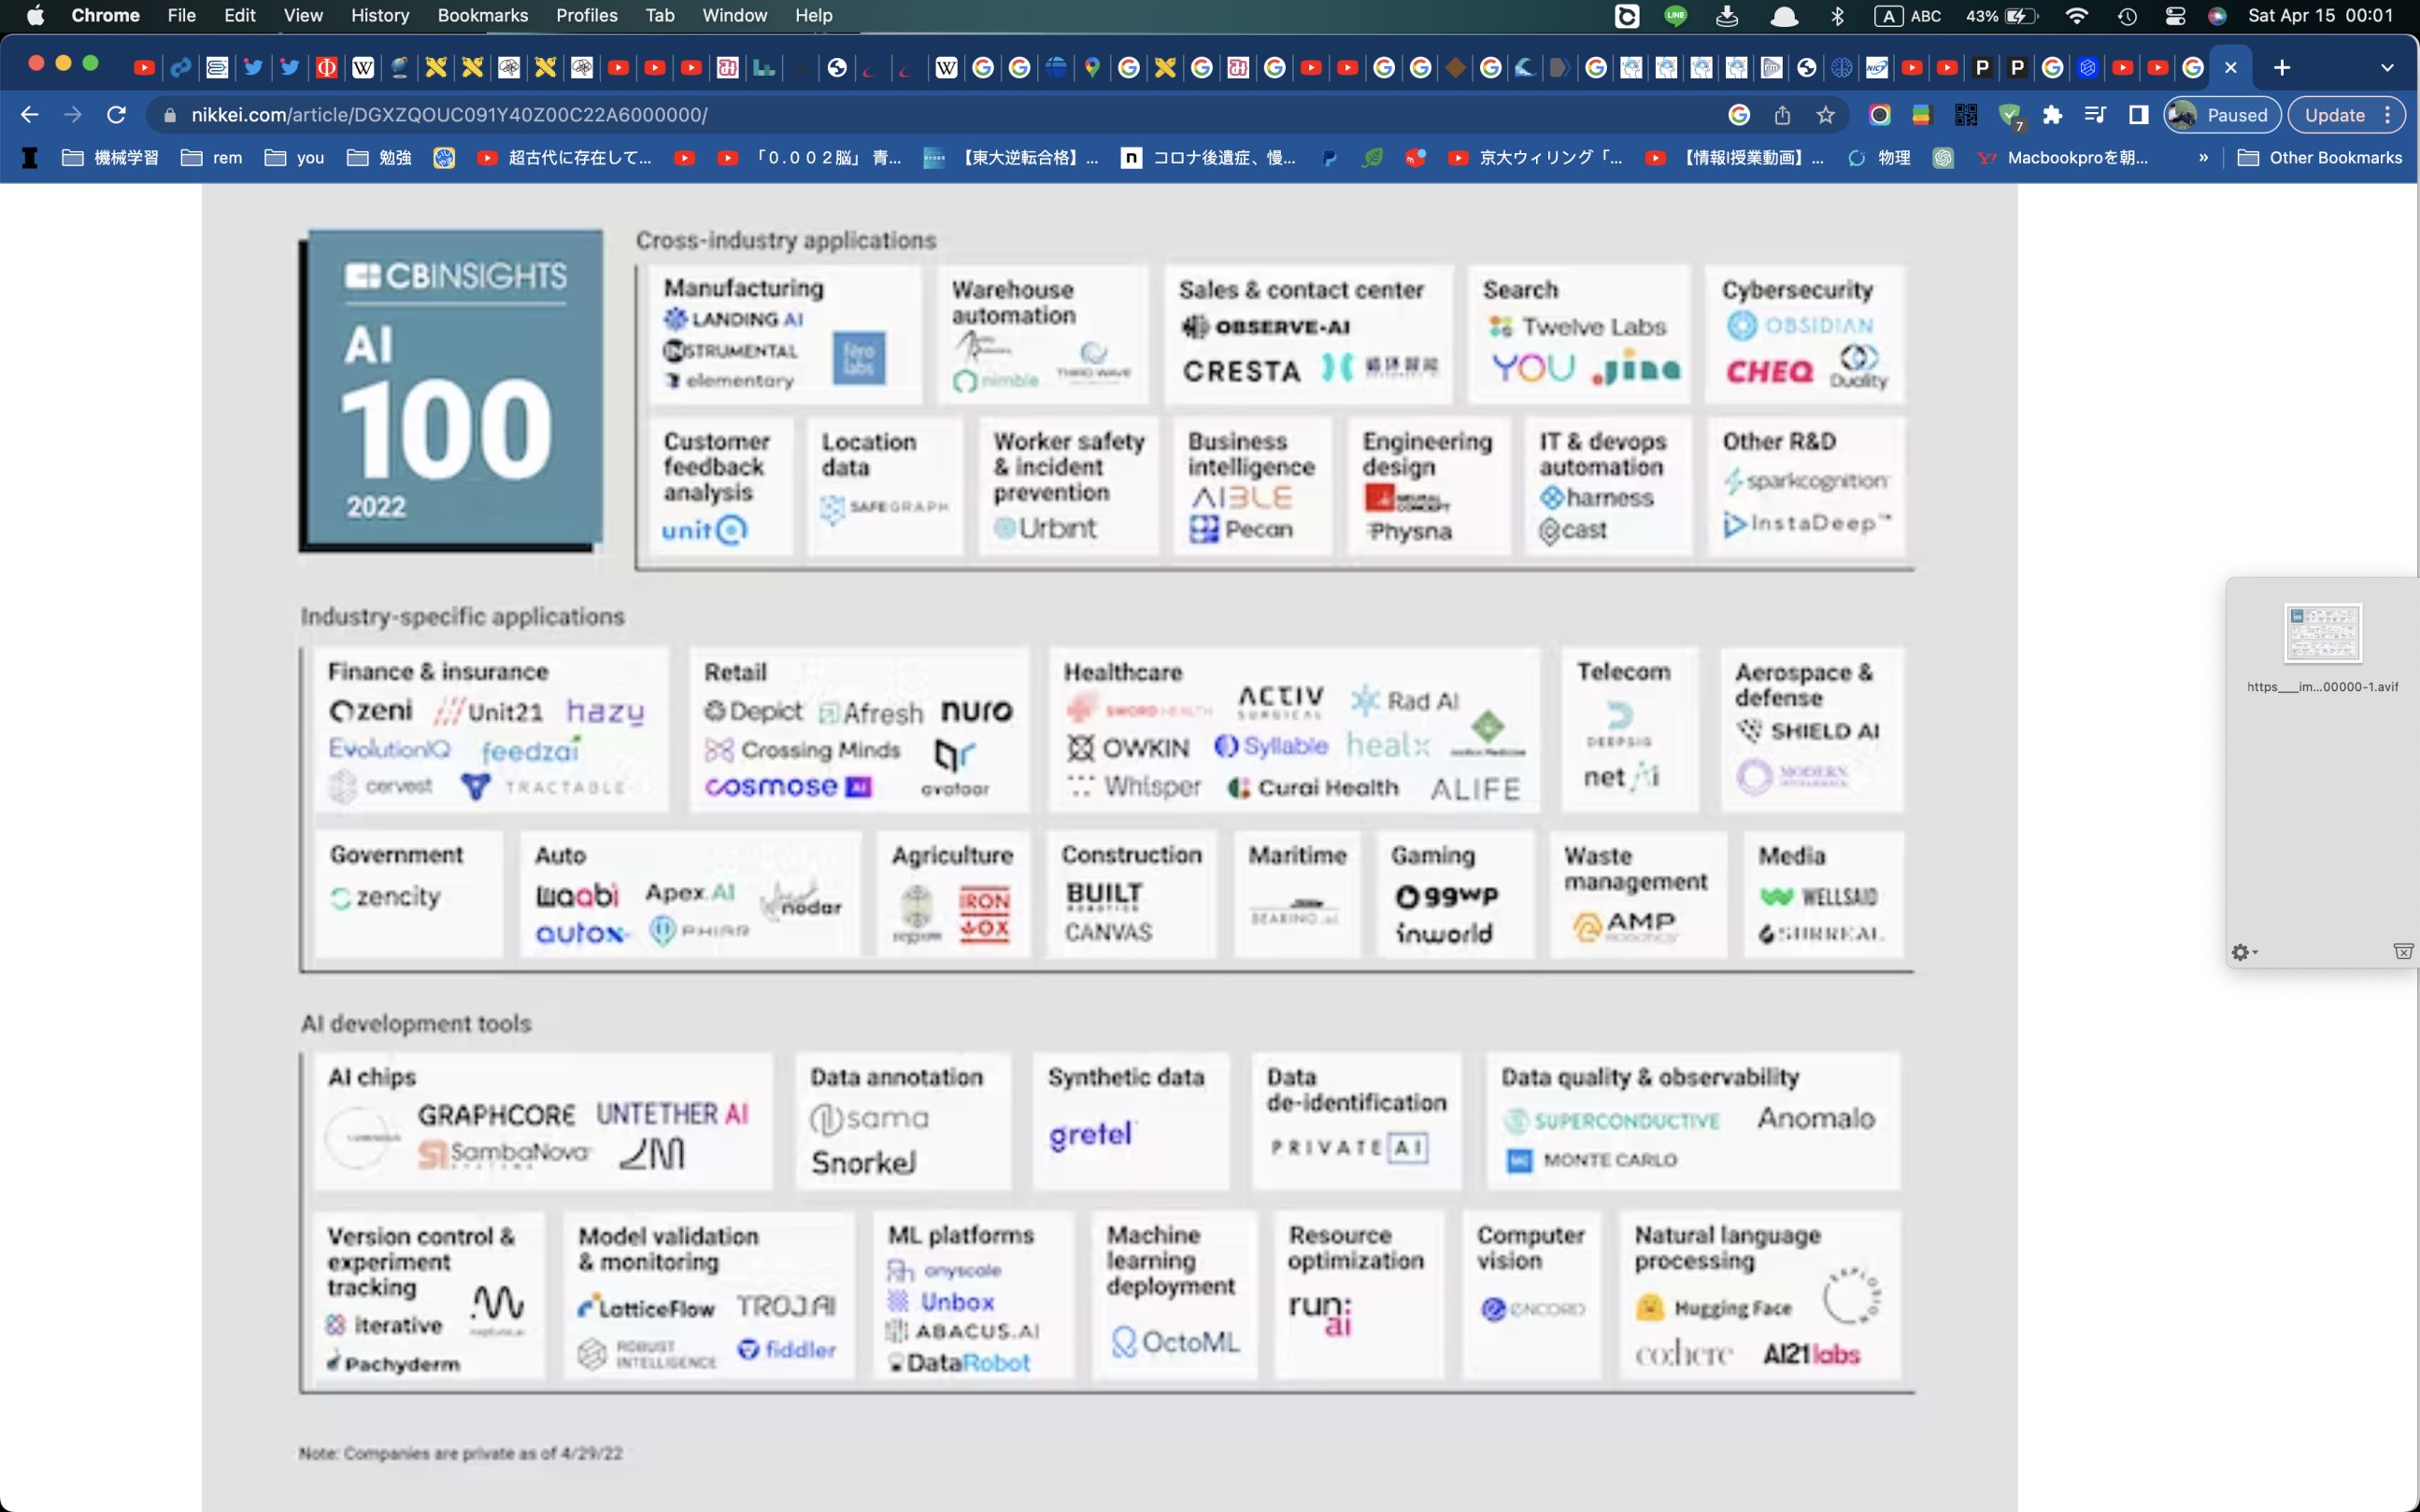Open the 【東大逆転合格】 bookmark
Image resolution: width=2420 pixels, height=1512 pixels.
1011,157
